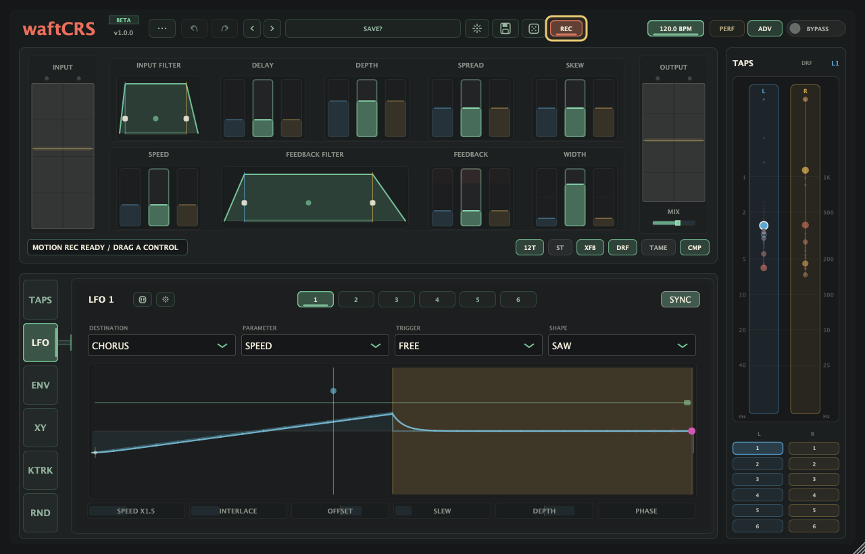Click the LFO SYNC button
Viewport: 865px width, 554px height.
click(681, 299)
